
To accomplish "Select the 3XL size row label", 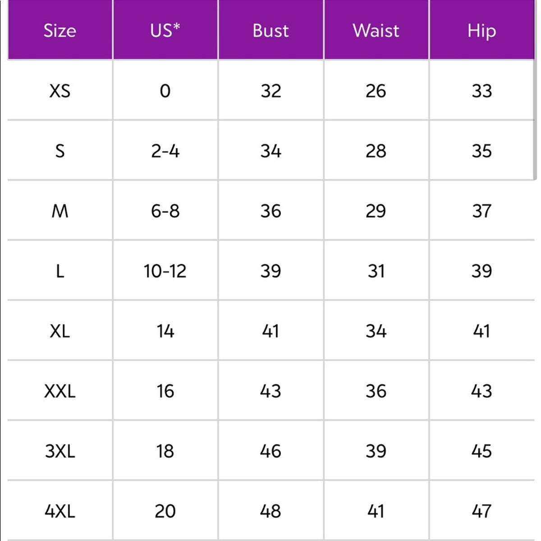I will [x=60, y=450].
